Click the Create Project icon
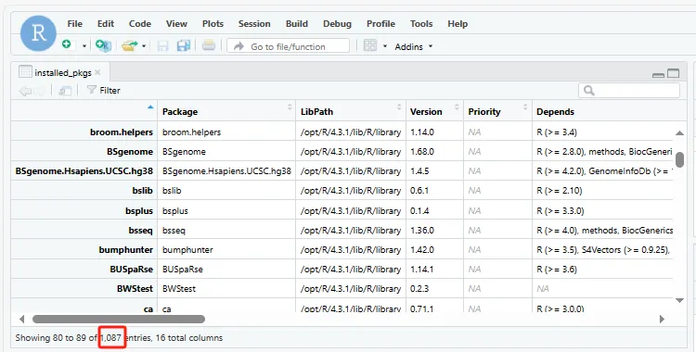Viewport: 696px width, 352px height. (103, 45)
